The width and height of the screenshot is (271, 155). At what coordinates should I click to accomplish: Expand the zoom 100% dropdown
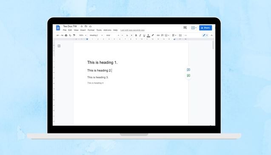coord(83,35)
